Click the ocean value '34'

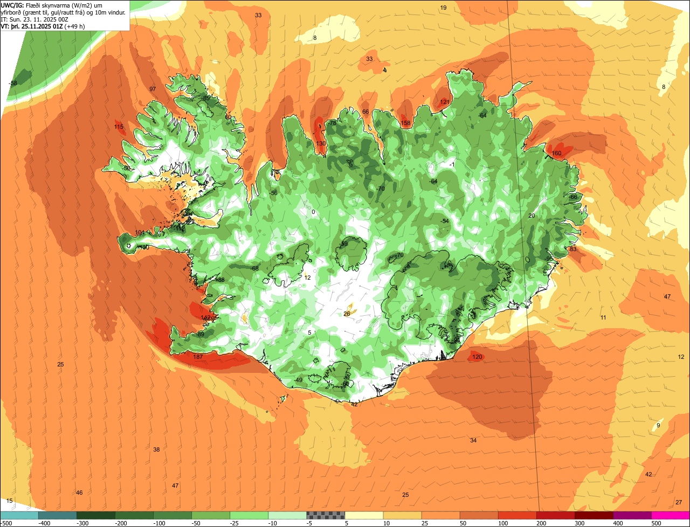click(x=473, y=440)
